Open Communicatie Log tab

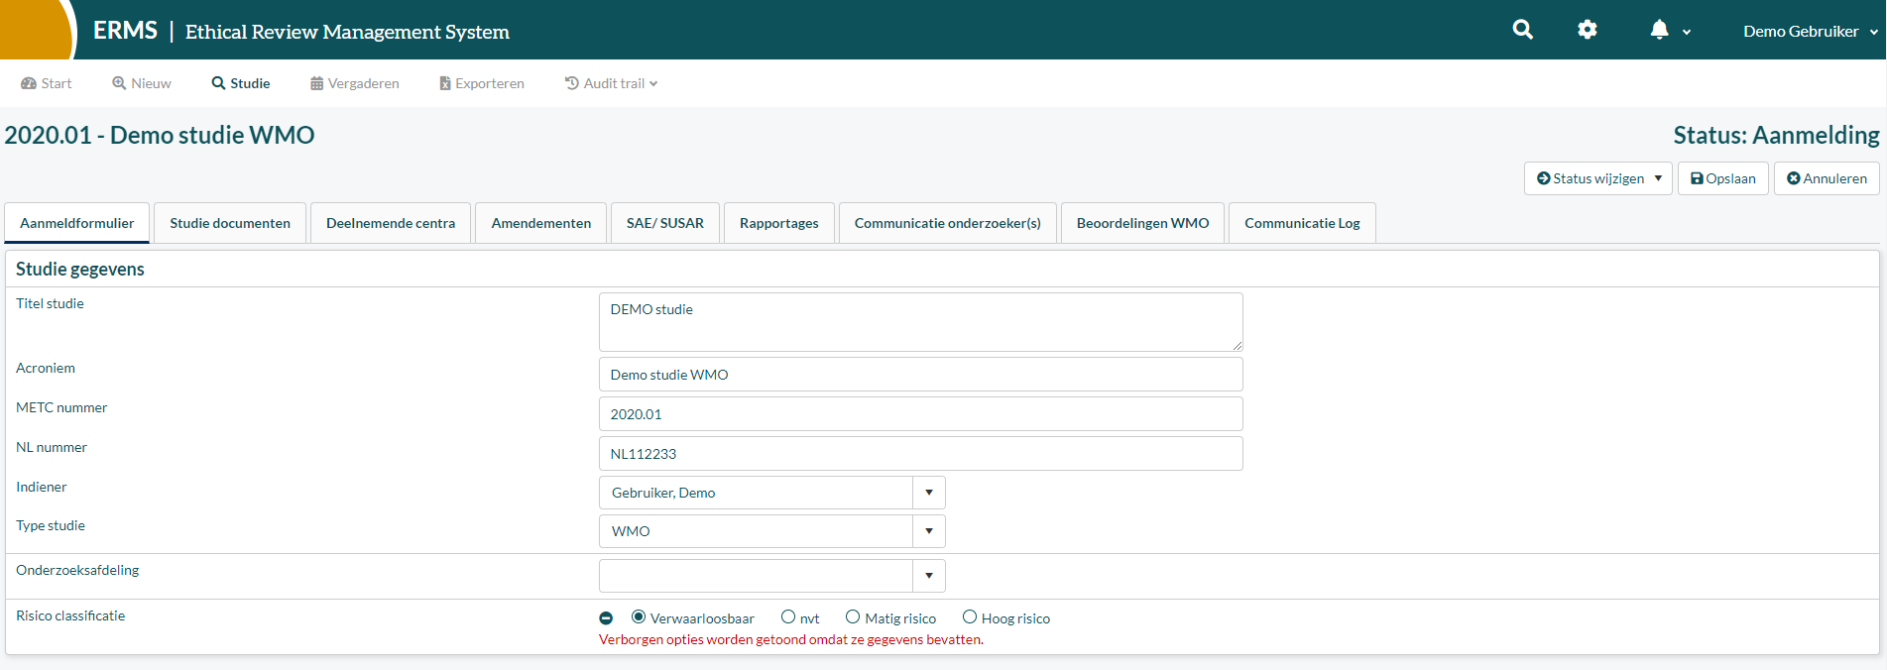click(x=1303, y=223)
